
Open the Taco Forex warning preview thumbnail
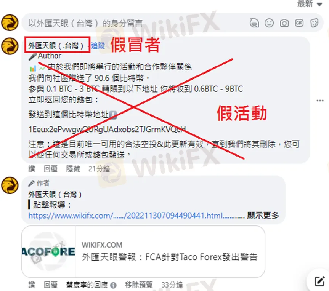click(x=48, y=252)
